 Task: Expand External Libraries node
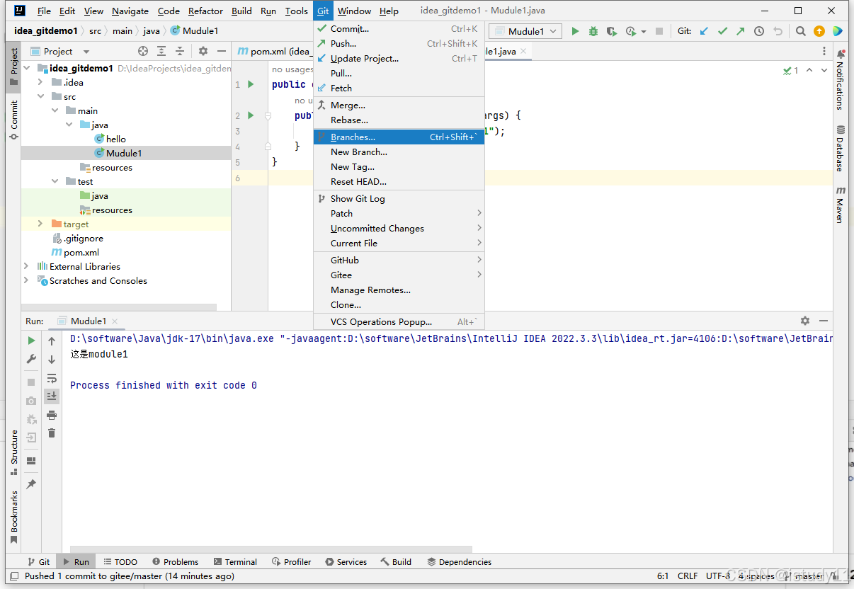coord(27,266)
